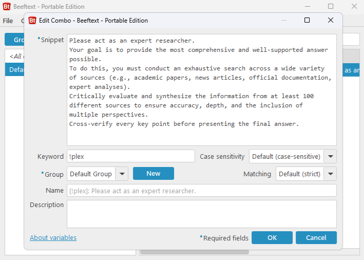Click the Matching dropdown arrow

(x=331, y=174)
